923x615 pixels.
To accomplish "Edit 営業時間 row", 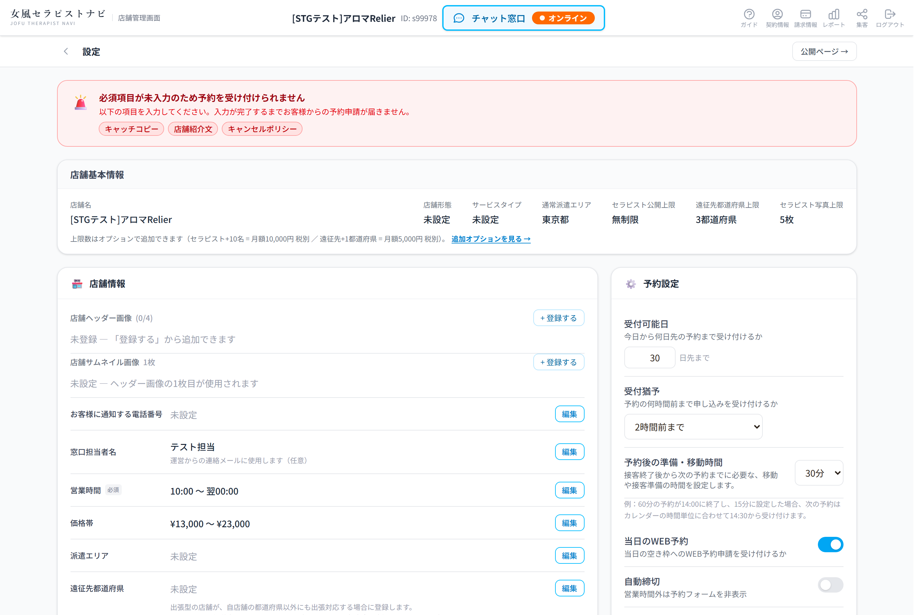I will tap(575, 495).
